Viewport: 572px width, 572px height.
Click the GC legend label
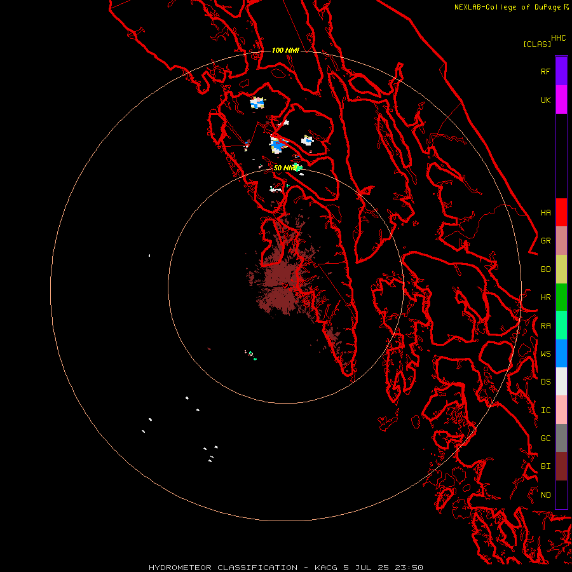tap(546, 439)
